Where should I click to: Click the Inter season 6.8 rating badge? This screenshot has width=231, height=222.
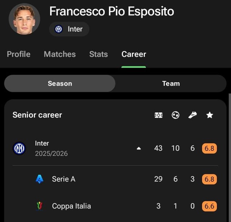coord(209,148)
